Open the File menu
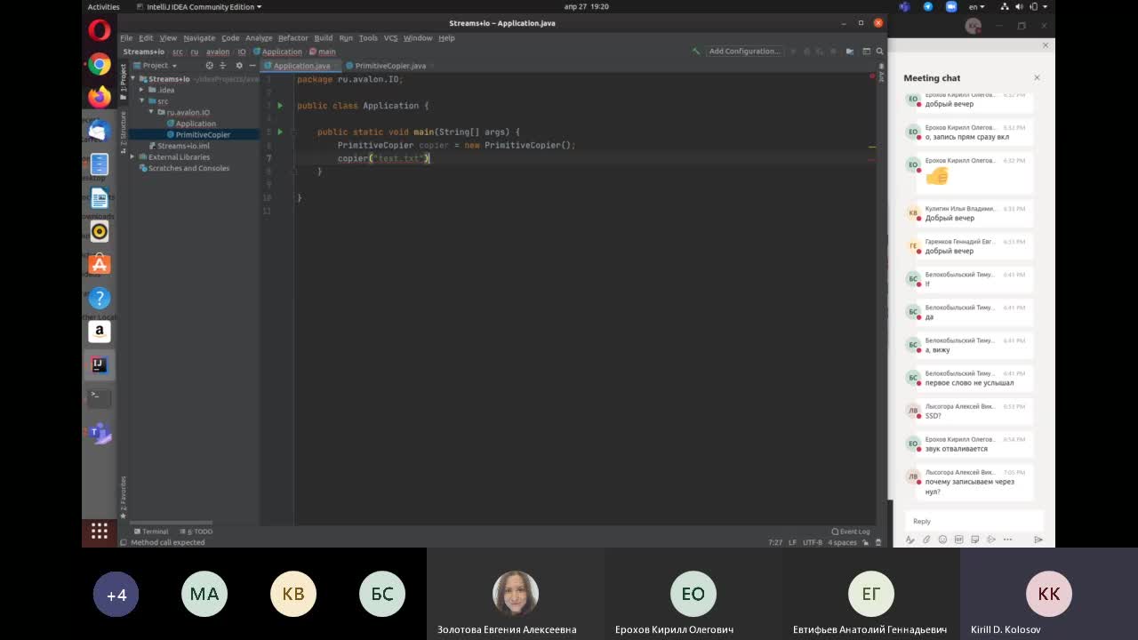This screenshot has height=640, width=1138. tap(126, 38)
